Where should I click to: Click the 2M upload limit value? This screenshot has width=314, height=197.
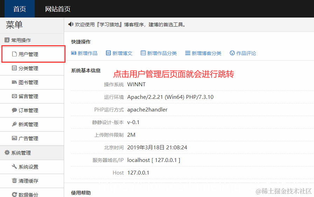click(x=131, y=135)
